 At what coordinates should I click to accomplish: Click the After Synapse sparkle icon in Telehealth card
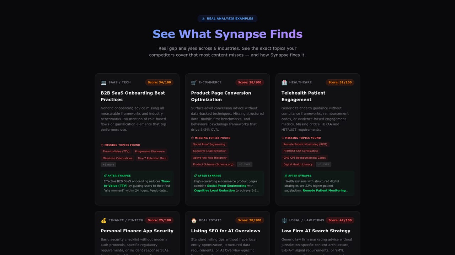coord(286,176)
